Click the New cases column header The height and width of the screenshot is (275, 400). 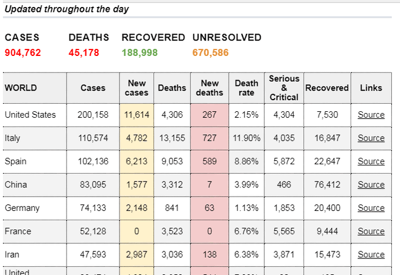(136, 88)
